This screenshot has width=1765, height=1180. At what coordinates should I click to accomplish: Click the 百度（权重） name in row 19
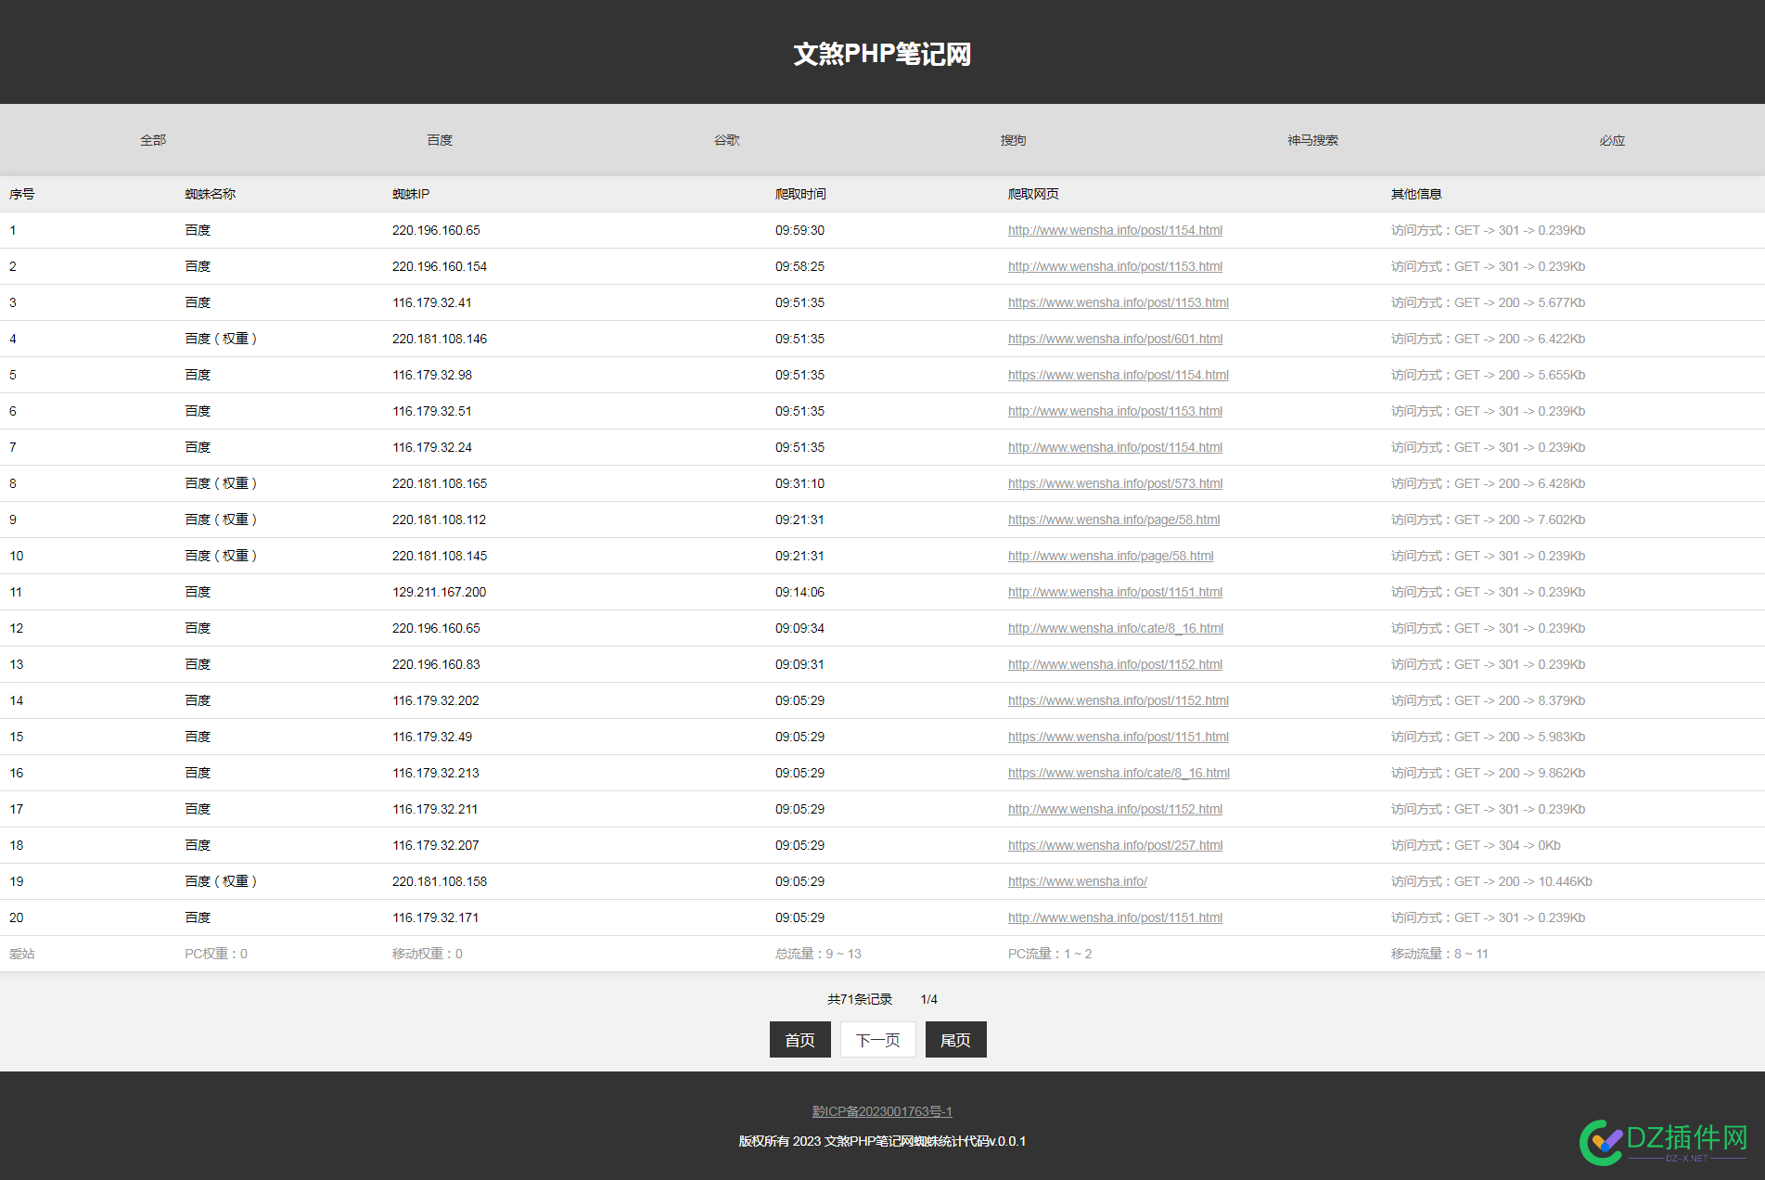[x=222, y=881]
